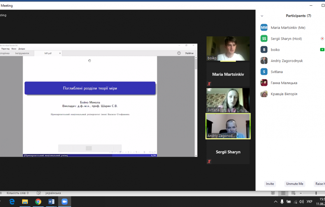Adjust the Word zoom slider

[316, 193]
